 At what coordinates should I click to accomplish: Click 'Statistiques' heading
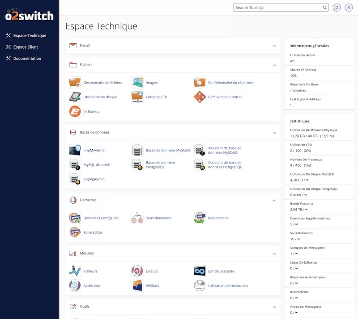pos(299,121)
